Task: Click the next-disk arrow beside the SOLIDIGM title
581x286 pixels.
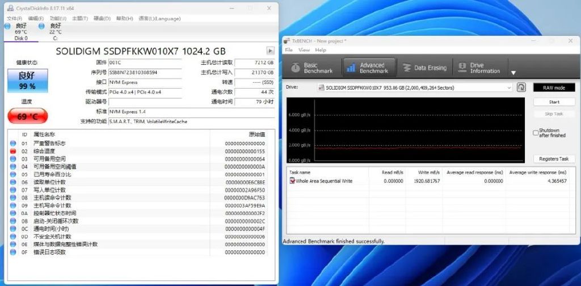Action: [271, 51]
